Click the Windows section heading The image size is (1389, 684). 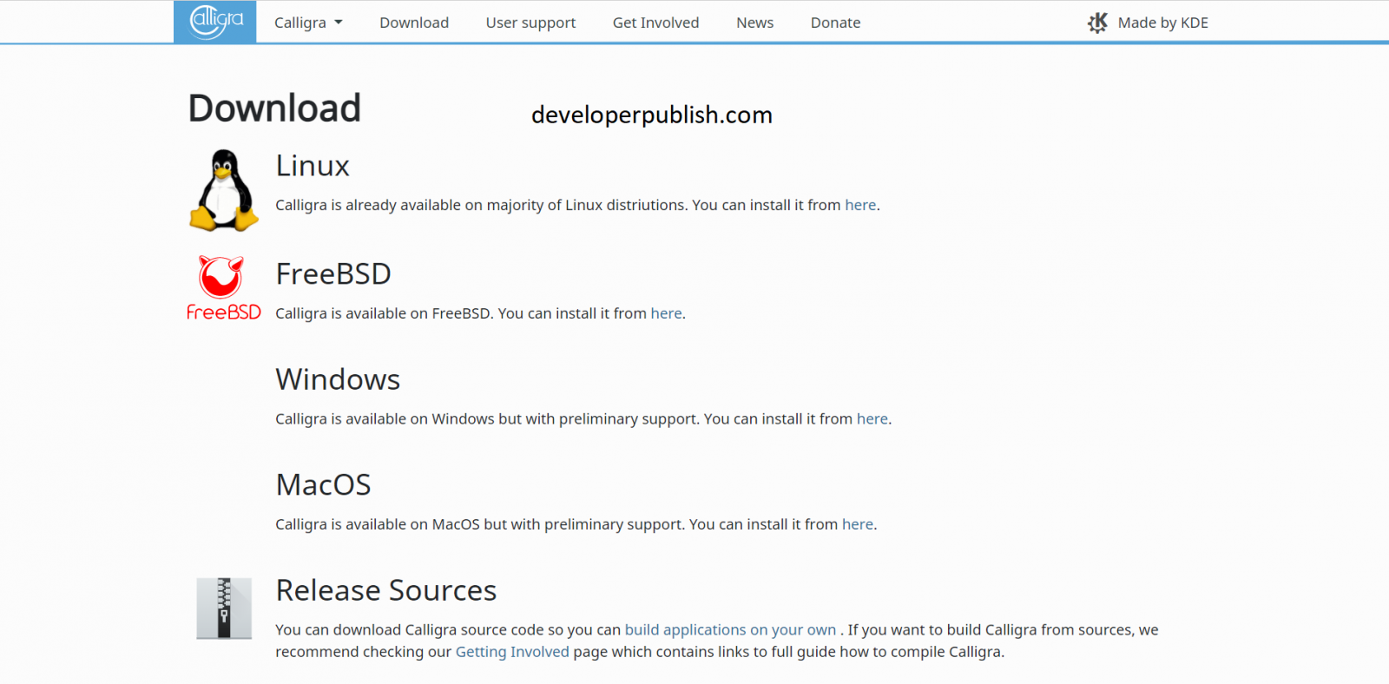tap(338, 379)
